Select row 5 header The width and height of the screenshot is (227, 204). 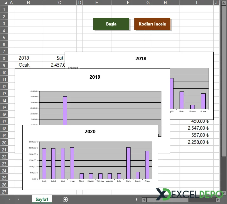pos(4,38)
